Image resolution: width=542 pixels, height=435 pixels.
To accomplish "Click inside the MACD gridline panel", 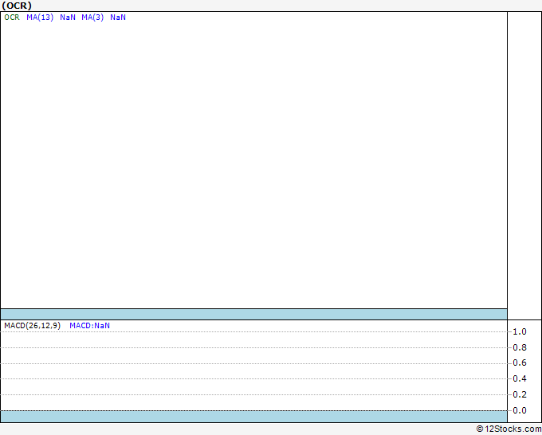I will (253, 370).
